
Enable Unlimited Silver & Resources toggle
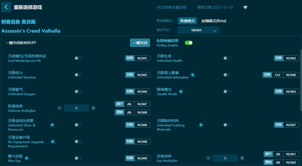[78, 125]
